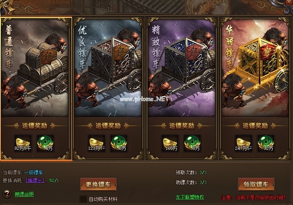
Task: Select the 优良镖车 cart card
Action: [108, 89]
